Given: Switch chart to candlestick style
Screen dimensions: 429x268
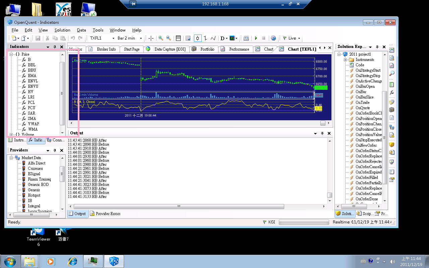Looking at the screenshot, I should 198,38.
